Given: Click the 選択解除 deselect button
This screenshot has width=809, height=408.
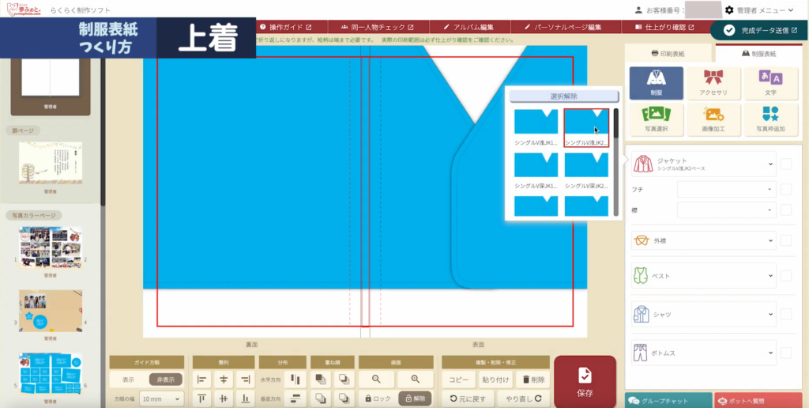Looking at the screenshot, I should pyautogui.click(x=559, y=96).
